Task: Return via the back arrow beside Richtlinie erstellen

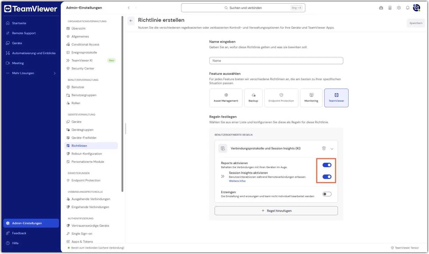Action: [x=131, y=21]
